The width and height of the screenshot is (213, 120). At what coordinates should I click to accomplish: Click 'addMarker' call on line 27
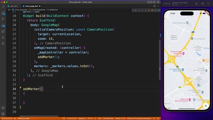pos(46,57)
